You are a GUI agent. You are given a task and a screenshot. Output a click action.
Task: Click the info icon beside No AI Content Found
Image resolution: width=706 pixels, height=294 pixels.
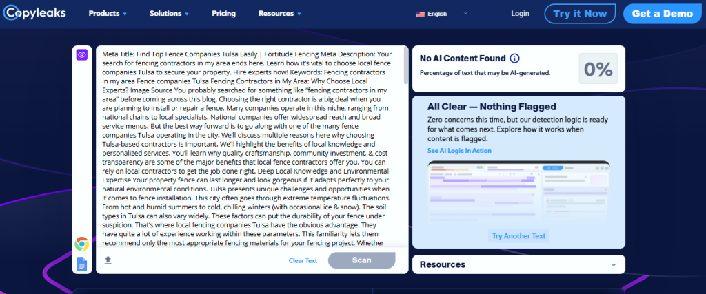[x=514, y=59]
